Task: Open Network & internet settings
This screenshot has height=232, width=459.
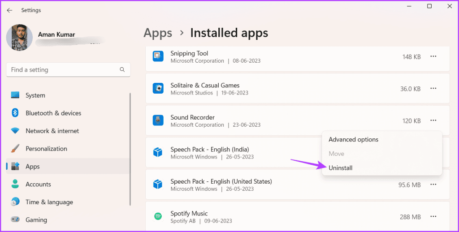Action: [68, 131]
